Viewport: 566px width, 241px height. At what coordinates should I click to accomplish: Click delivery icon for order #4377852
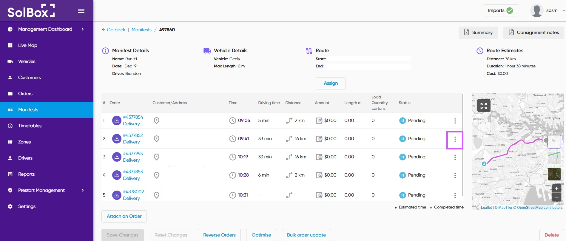click(117, 139)
